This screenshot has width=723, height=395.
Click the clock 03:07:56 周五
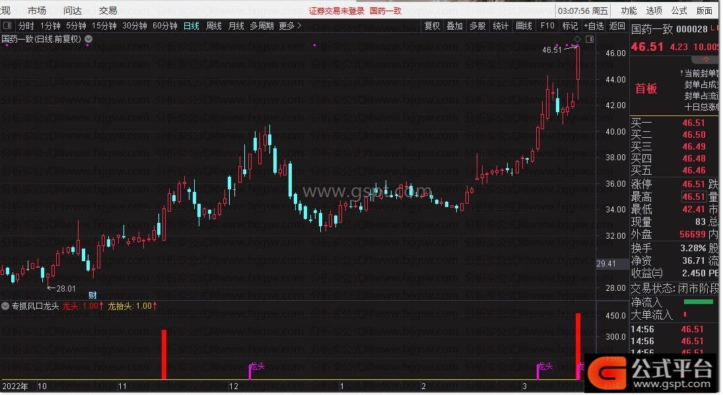[583, 11]
